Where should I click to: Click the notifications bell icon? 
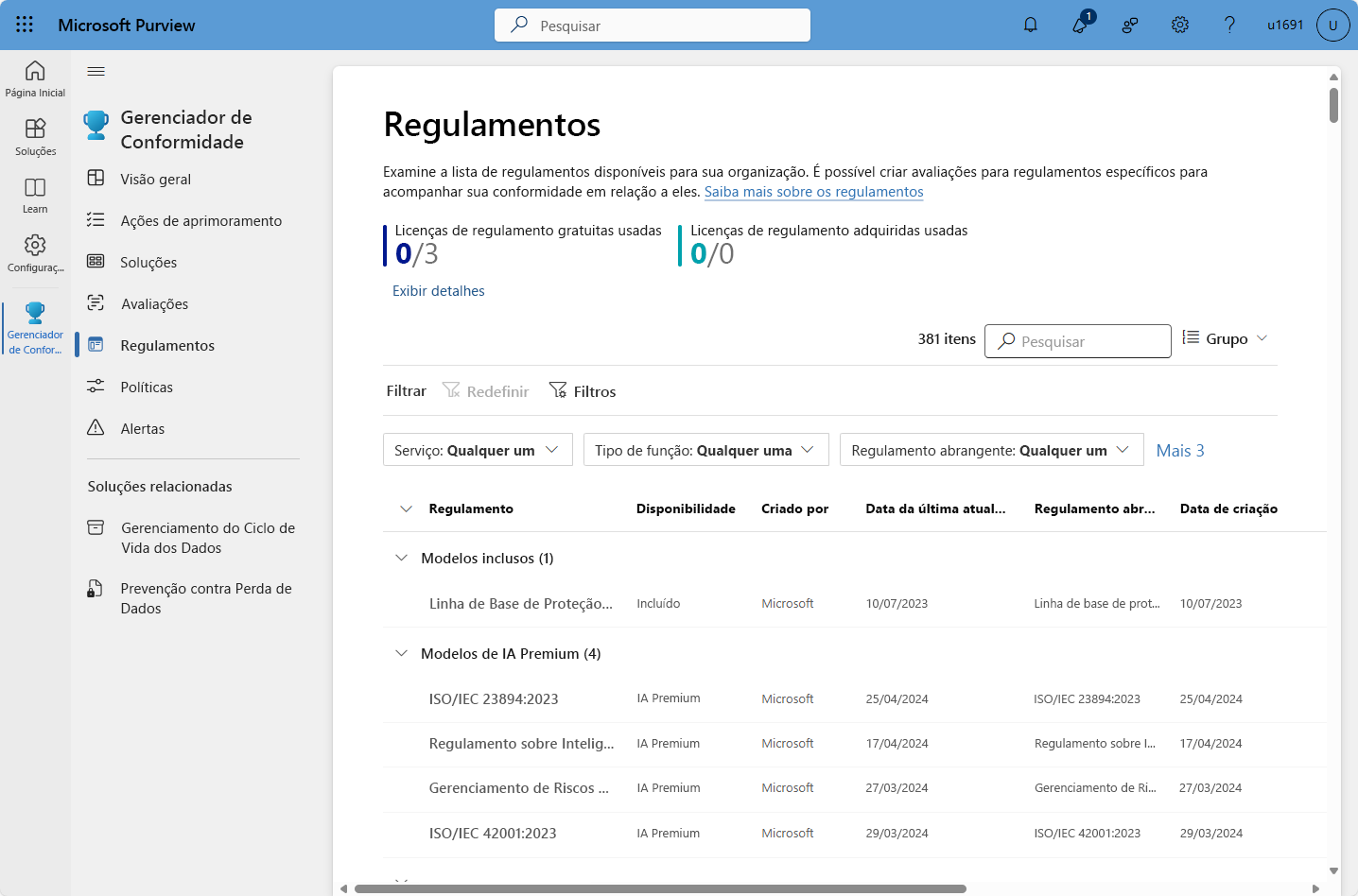(1031, 25)
